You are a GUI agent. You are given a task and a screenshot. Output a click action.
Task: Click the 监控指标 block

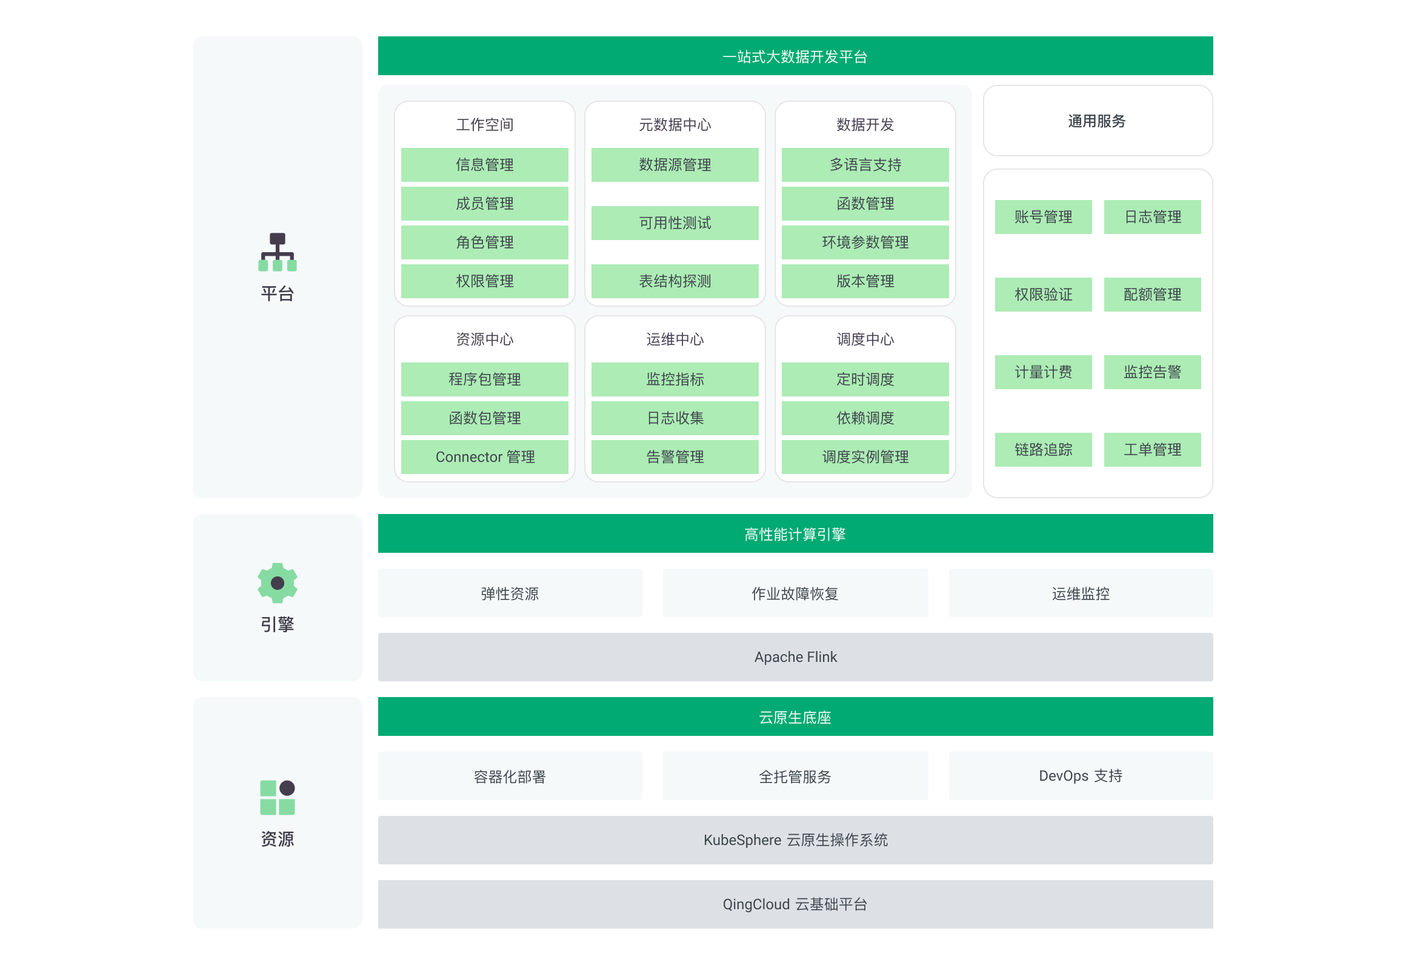pyautogui.click(x=675, y=379)
